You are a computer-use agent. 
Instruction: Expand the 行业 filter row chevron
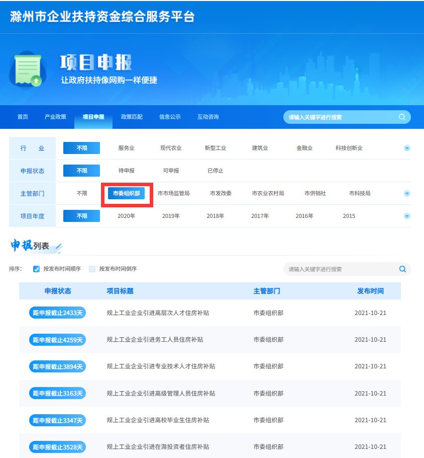(x=406, y=147)
